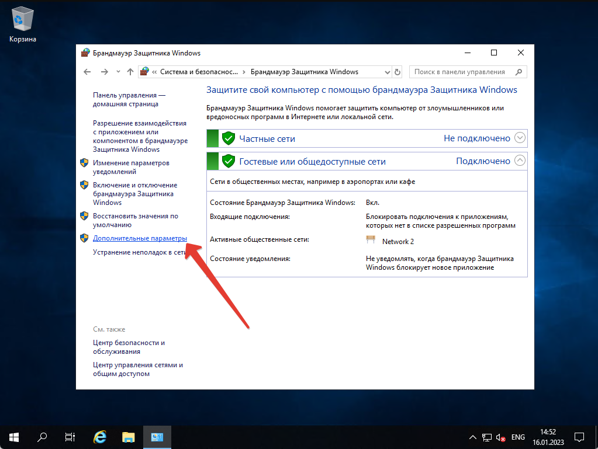Click the firewall state value 'Вкл.'
598x449 pixels.
point(372,203)
